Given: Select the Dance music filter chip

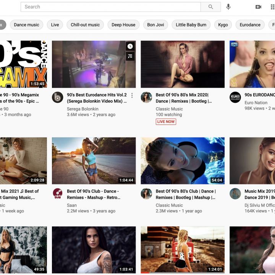Looking at the screenshot, I should point(27,25).
